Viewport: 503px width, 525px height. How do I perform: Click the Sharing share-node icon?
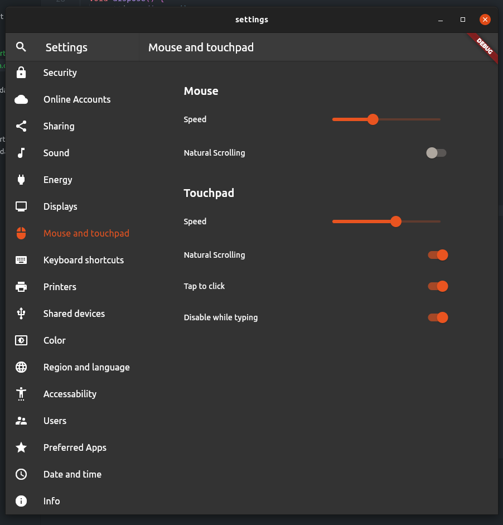[x=21, y=126]
